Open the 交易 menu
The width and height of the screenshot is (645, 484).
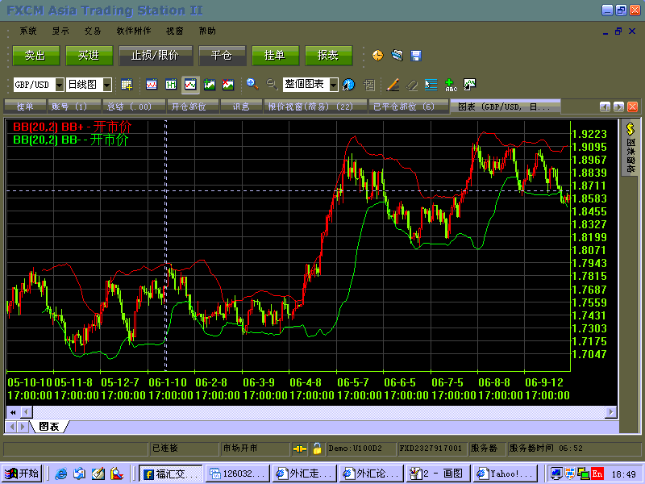click(93, 31)
